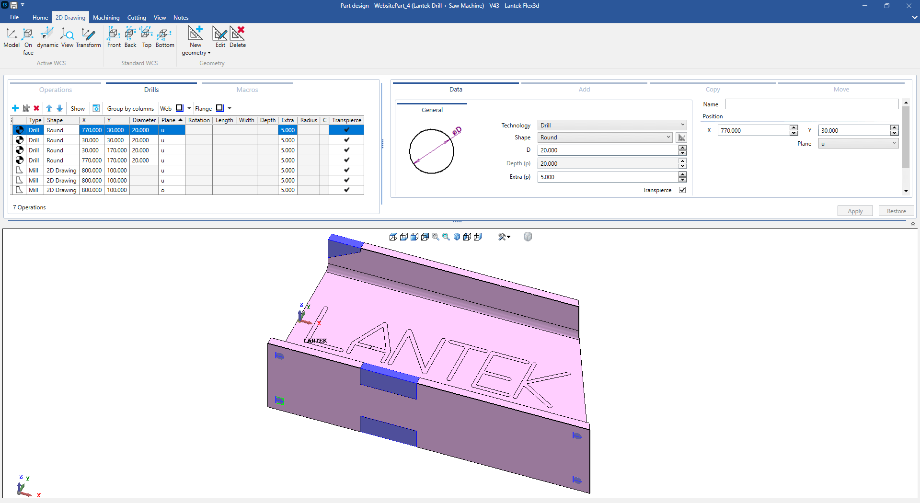Click the New geometry icon
920x503 pixels.
coord(195,34)
